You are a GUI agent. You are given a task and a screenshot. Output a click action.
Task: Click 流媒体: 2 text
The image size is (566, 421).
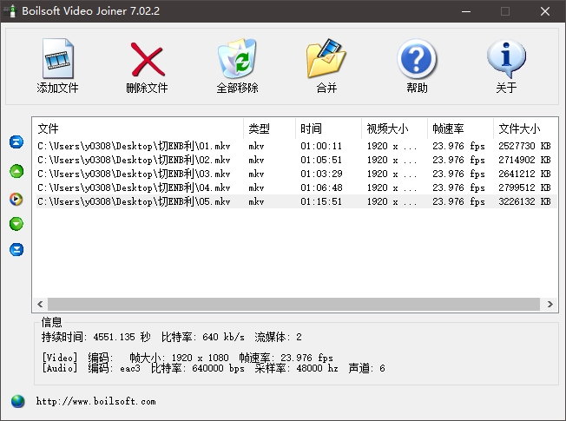tap(278, 337)
